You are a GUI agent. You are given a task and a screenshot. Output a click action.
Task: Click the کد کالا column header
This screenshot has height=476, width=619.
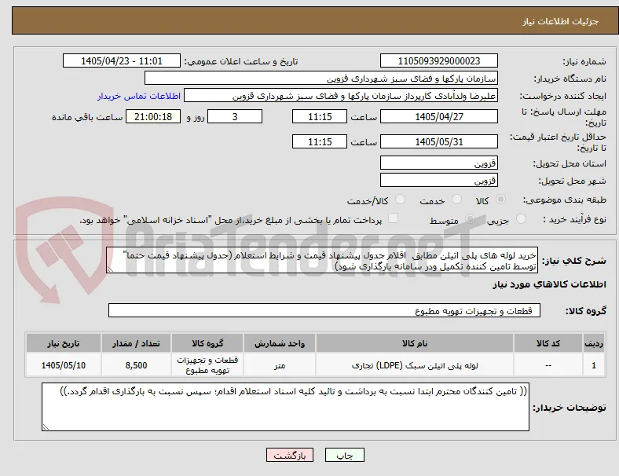(x=548, y=343)
